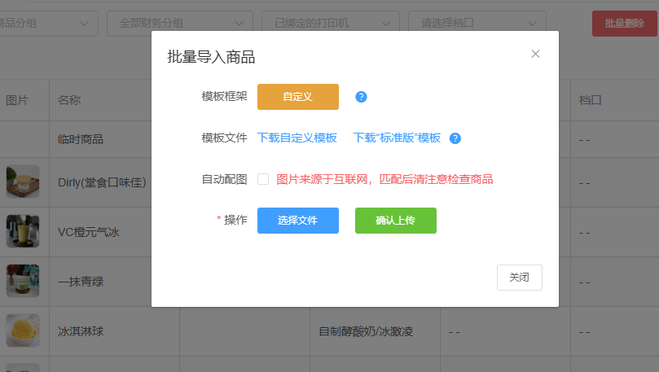This screenshot has width=659, height=372.
Task: Close the 批量导入商品 dialog with X icon
Action: pos(535,54)
